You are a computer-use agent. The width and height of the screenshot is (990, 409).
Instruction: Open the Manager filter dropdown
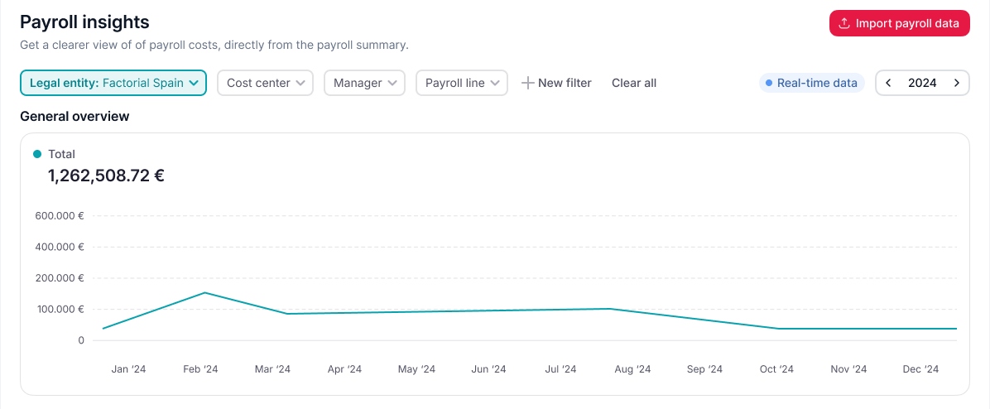coord(364,83)
